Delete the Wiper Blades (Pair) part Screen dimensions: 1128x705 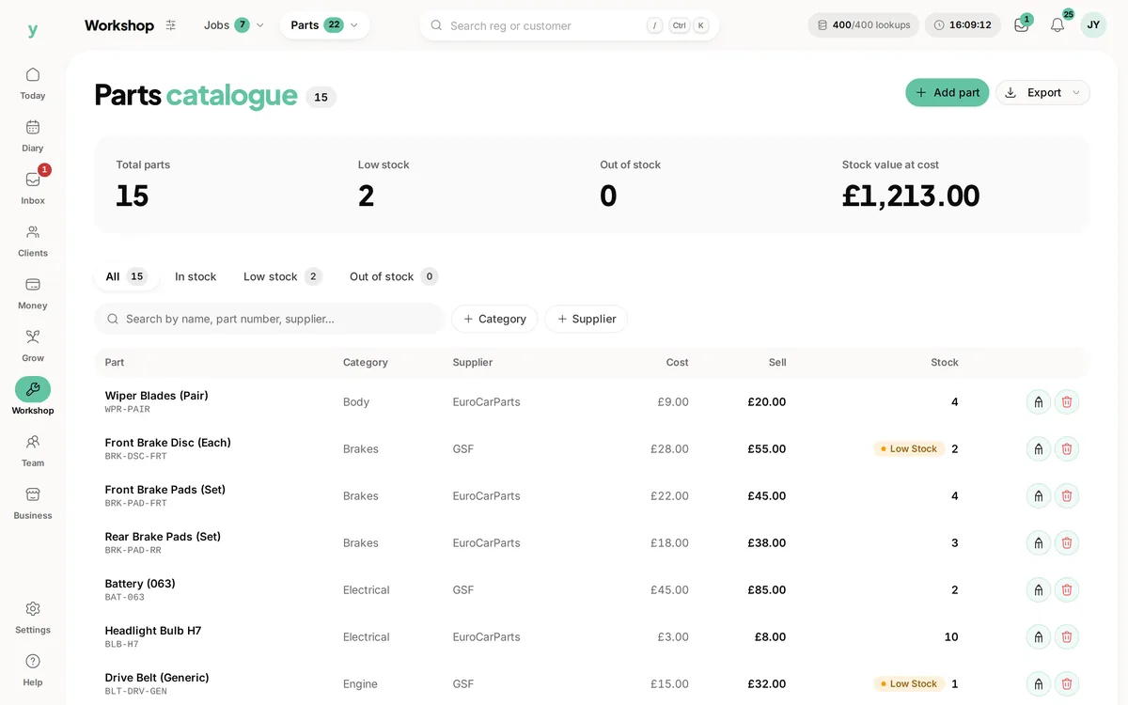(1067, 402)
